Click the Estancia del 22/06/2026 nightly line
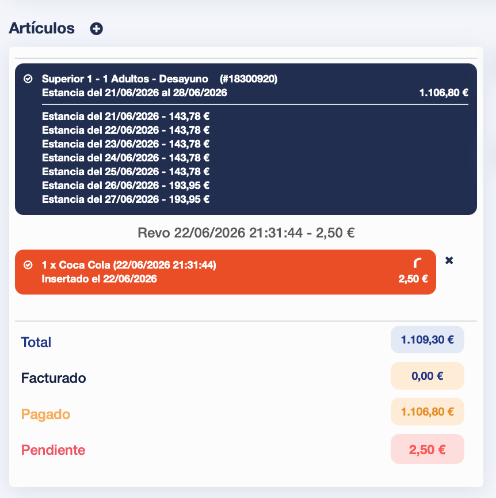 pyautogui.click(x=125, y=130)
